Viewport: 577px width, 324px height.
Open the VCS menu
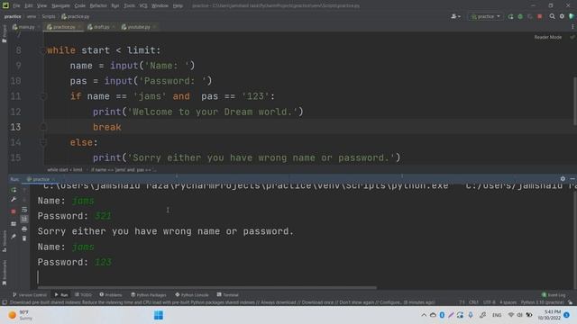(x=143, y=6)
